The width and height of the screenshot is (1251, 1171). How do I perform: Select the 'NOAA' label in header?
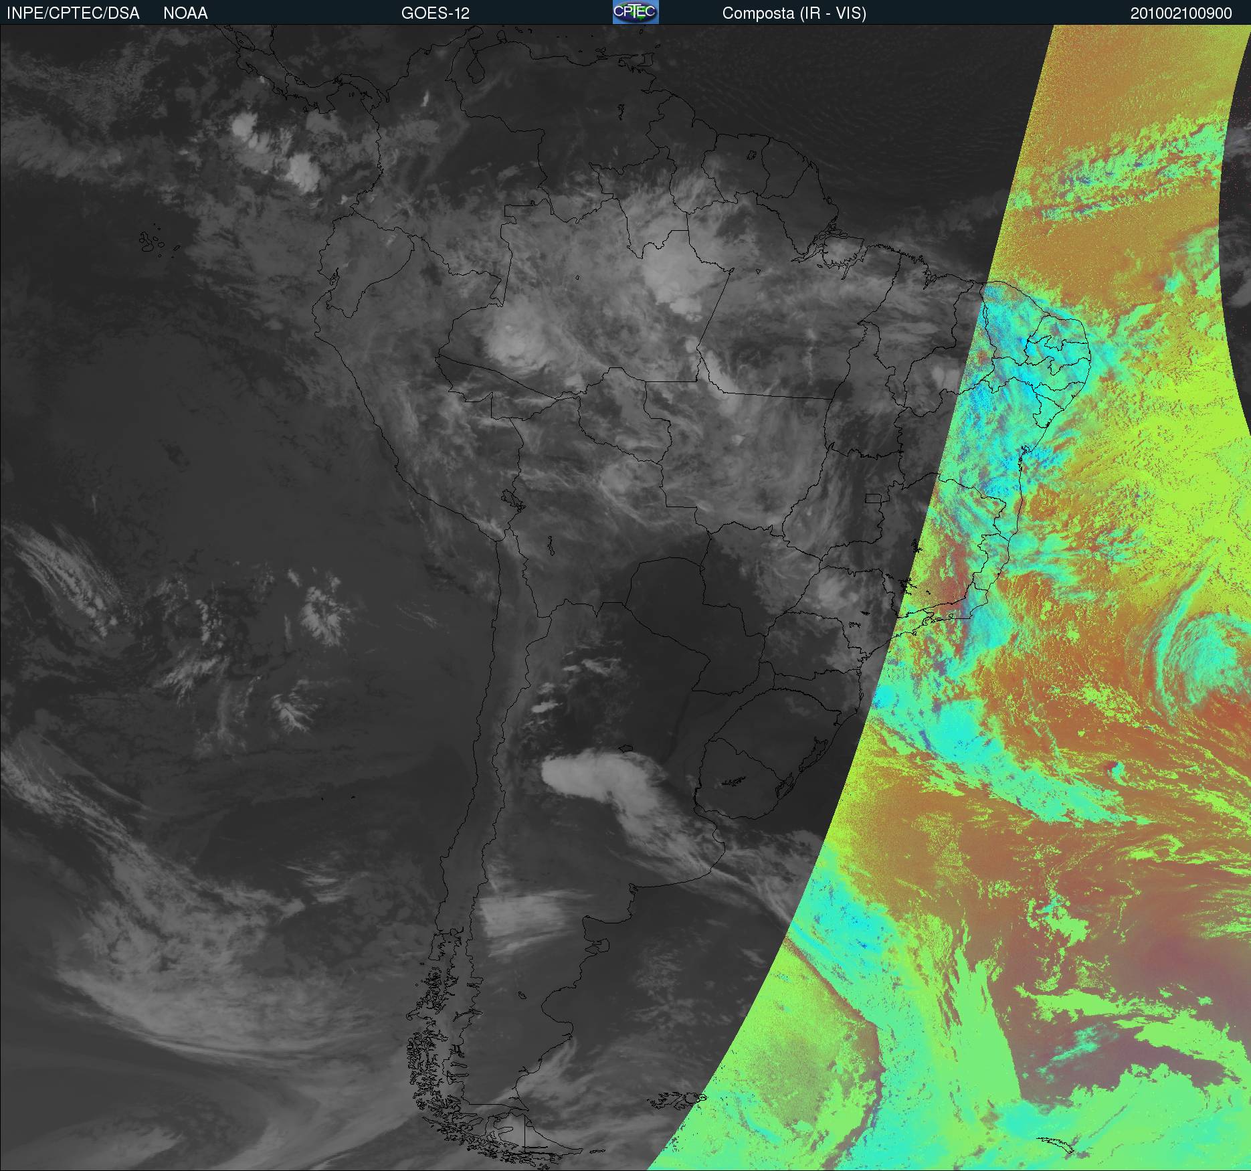pos(185,13)
